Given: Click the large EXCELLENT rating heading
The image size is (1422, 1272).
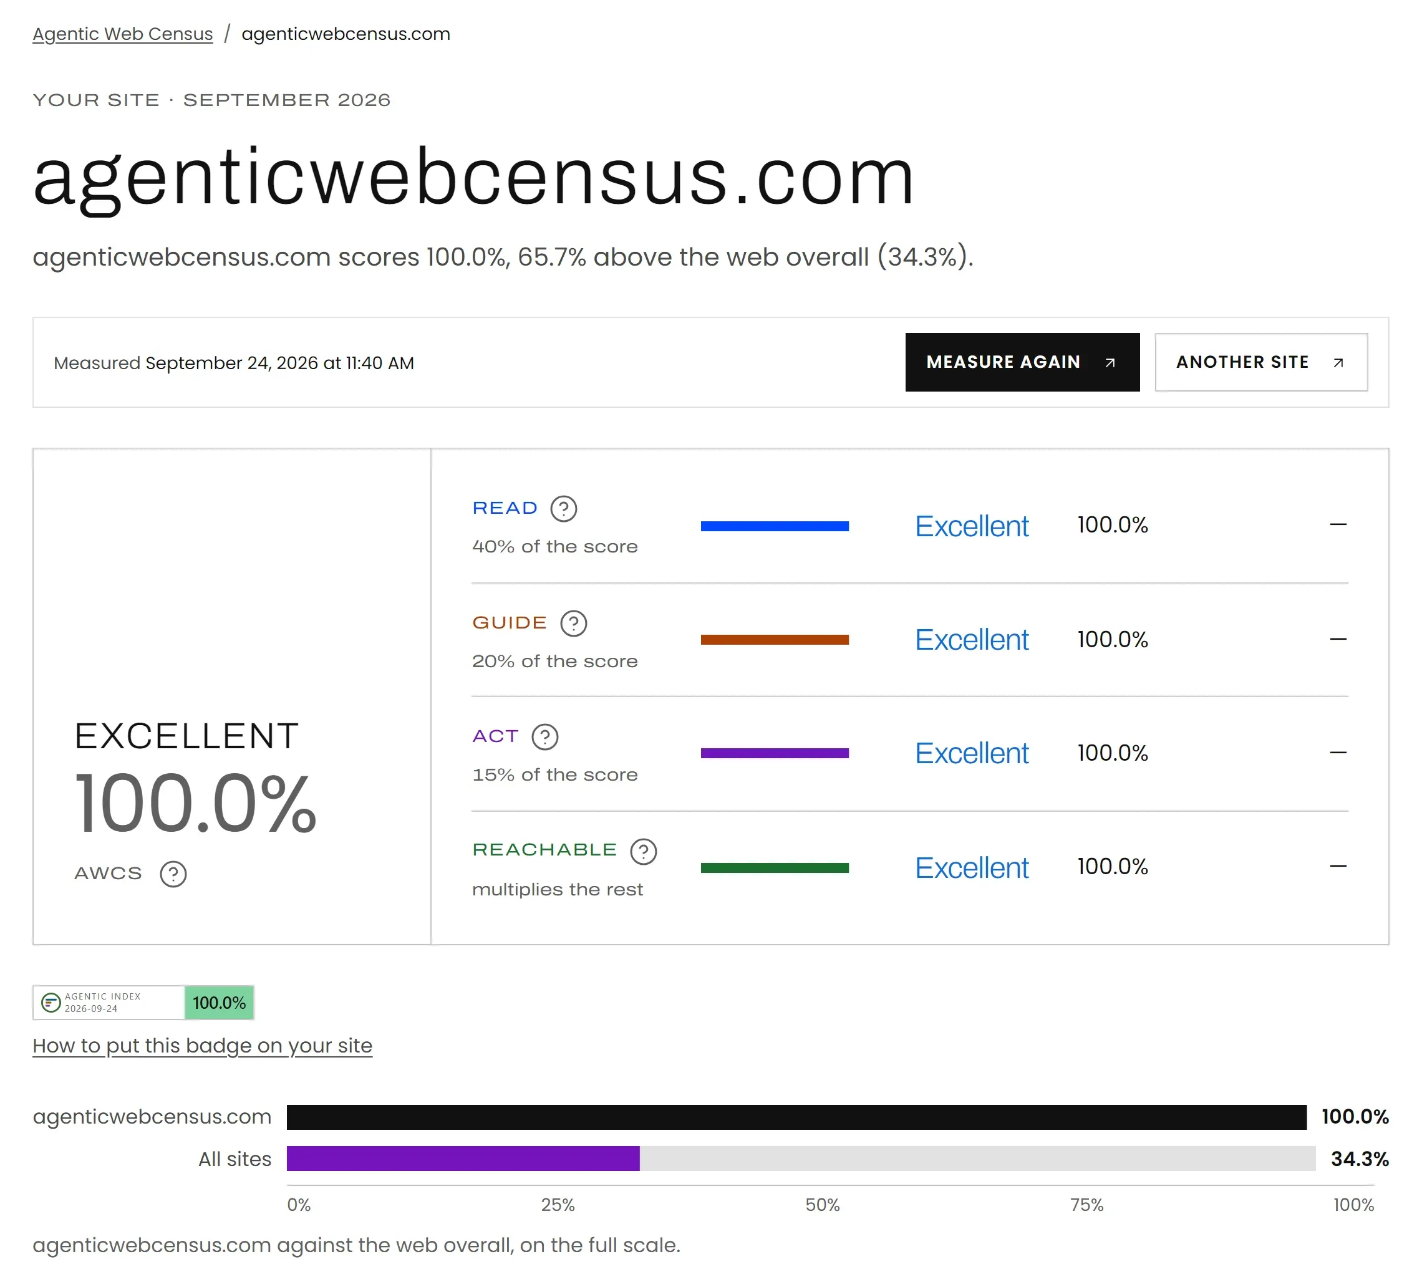Looking at the screenshot, I should 186,736.
